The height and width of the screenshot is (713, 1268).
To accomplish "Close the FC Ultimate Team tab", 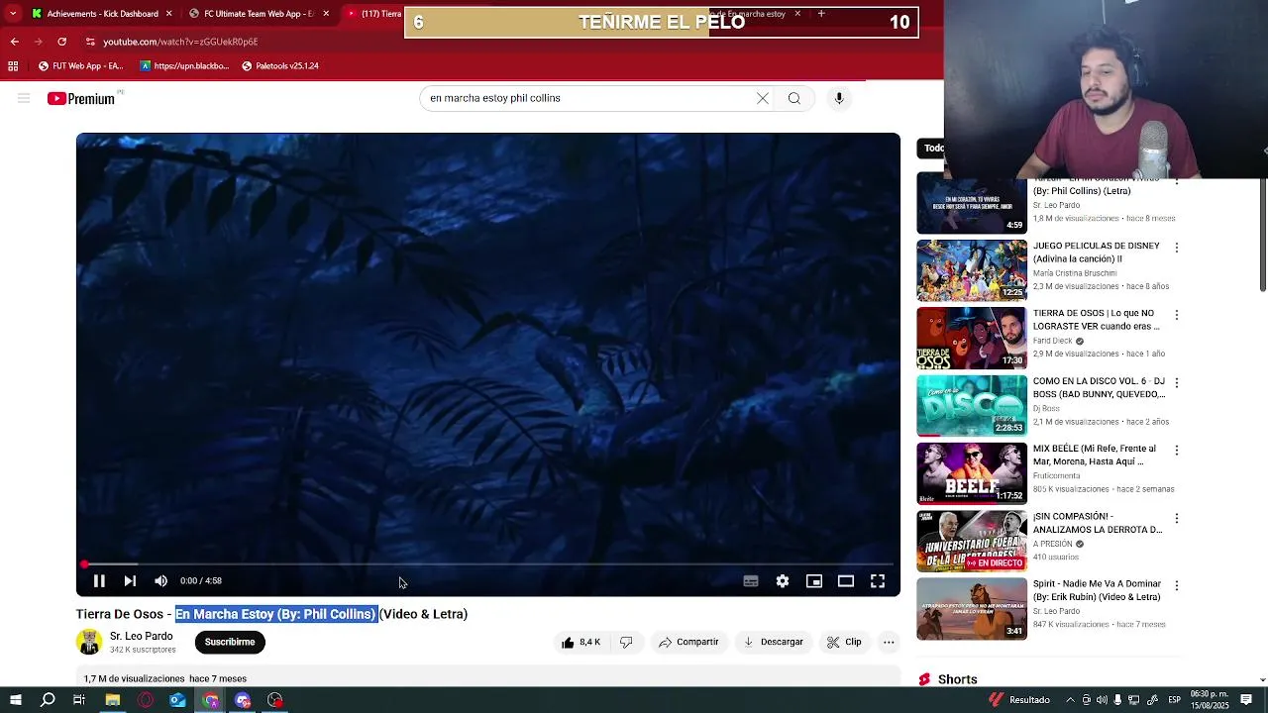I will click(325, 14).
